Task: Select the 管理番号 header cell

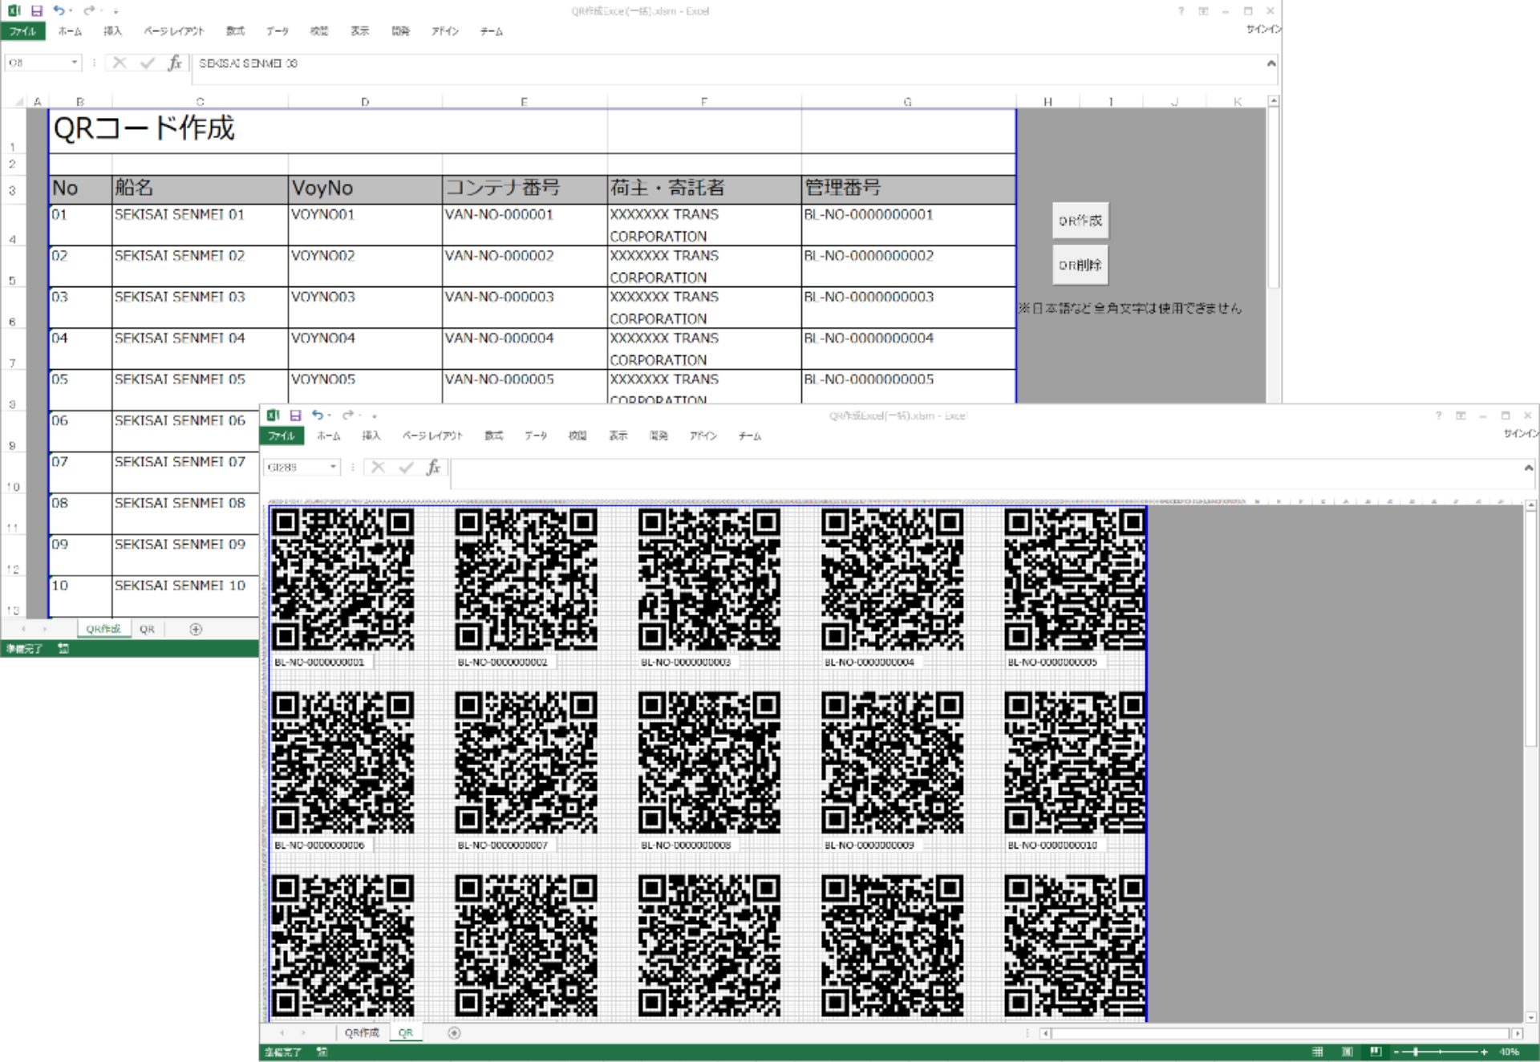Action: coord(908,188)
